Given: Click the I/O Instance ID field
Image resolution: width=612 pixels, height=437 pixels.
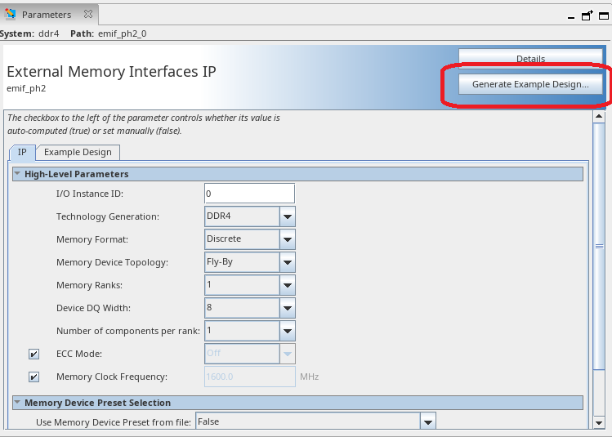Looking at the screenshot, I should click(x=249, y=194).
